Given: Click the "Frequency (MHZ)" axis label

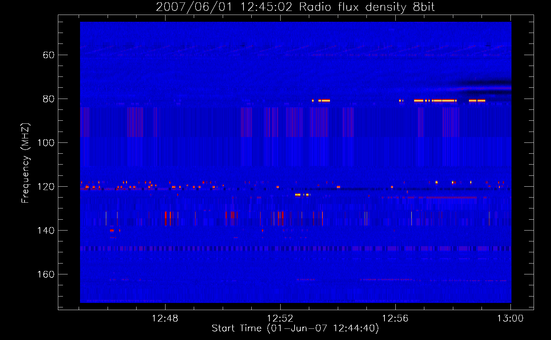Looking at the screenshot, I should click(26, 163).
